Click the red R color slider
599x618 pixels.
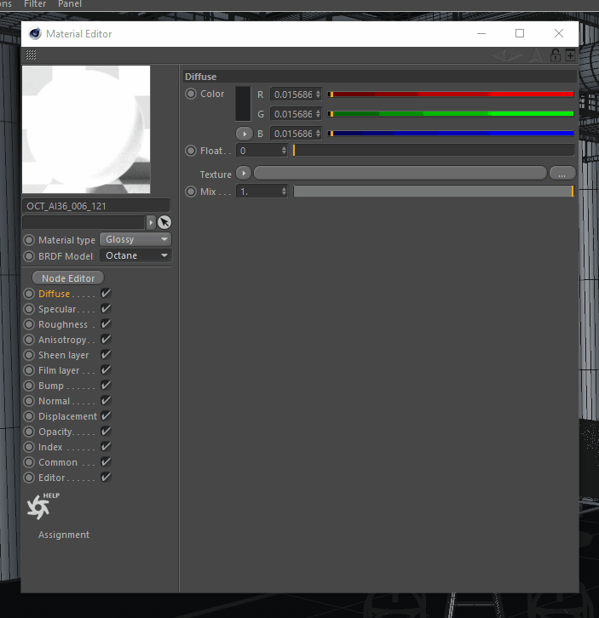[x=451, y=94]
